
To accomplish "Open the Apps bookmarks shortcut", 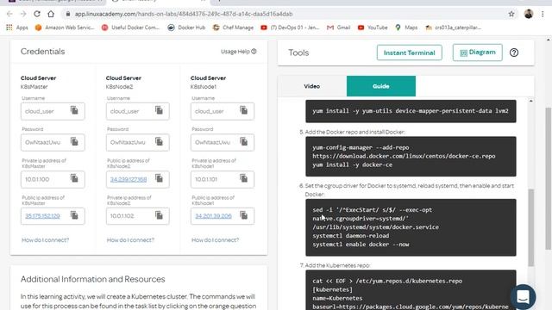I will (x=17, y=28).
